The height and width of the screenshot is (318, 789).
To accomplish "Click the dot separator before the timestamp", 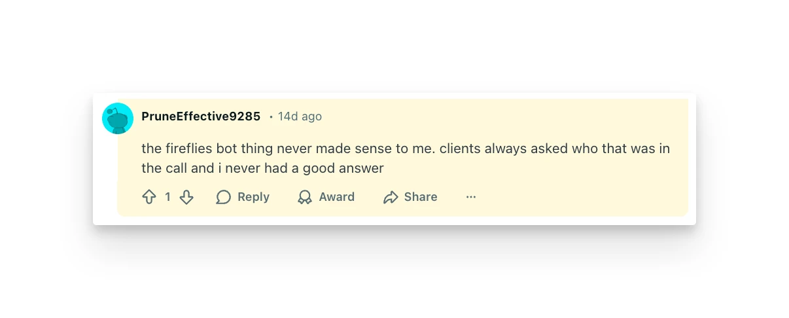I will pyautogui.click(x=271, y=117).
